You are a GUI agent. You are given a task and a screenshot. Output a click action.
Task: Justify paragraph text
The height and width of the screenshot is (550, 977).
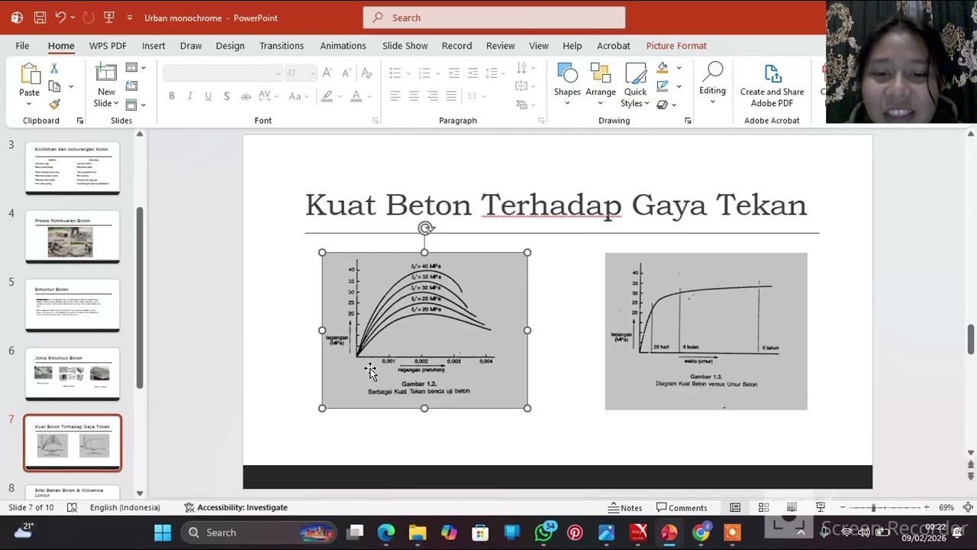451,96
